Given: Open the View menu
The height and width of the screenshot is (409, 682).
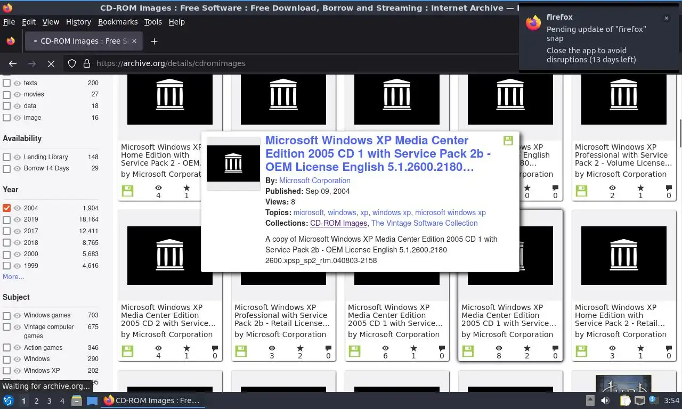Looking at the screenshot, I should point(51,22).
